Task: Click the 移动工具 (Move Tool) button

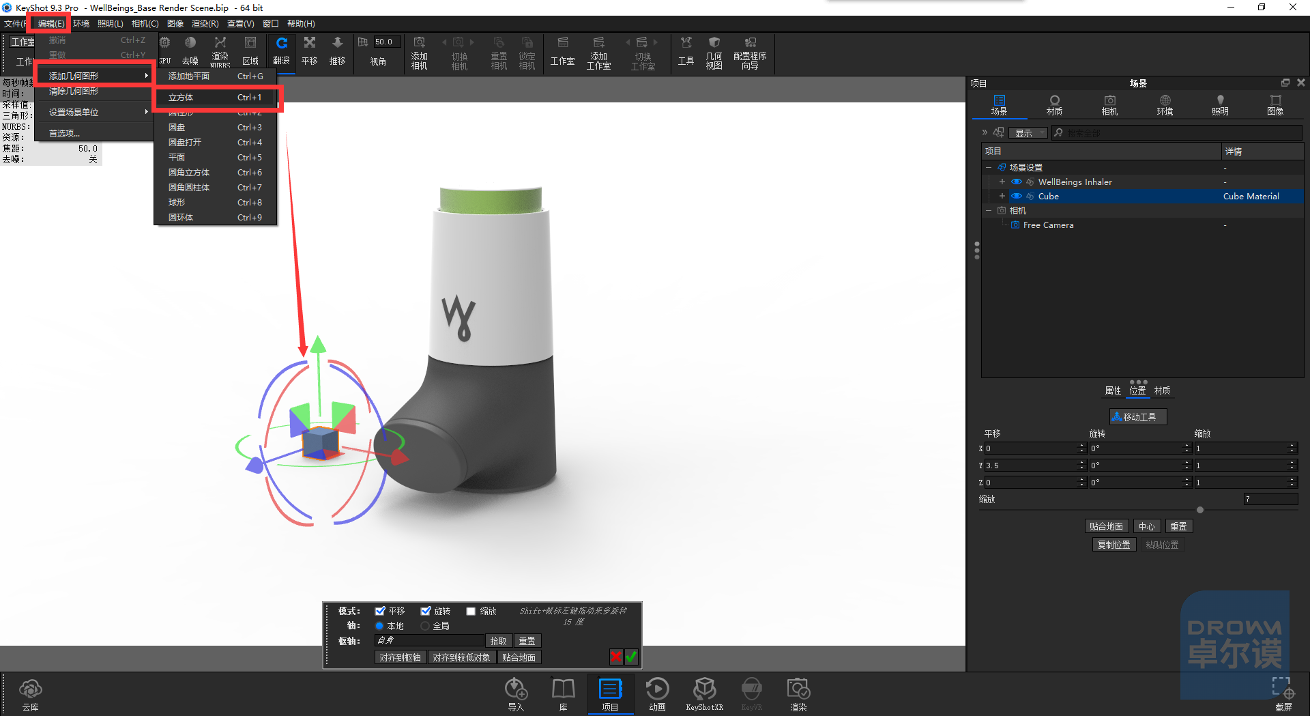Action: tap(1138, 416)
